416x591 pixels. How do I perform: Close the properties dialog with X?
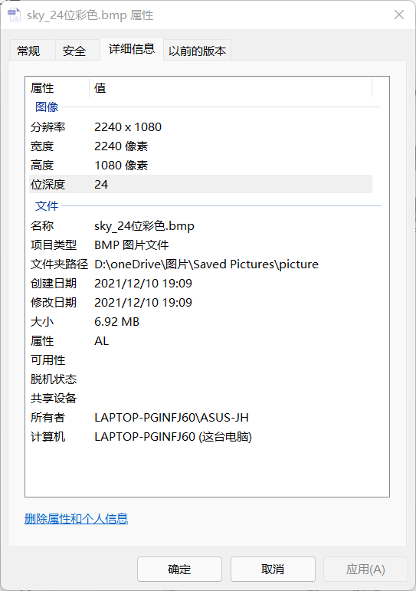pyautogui.click(x=398, y=15)
